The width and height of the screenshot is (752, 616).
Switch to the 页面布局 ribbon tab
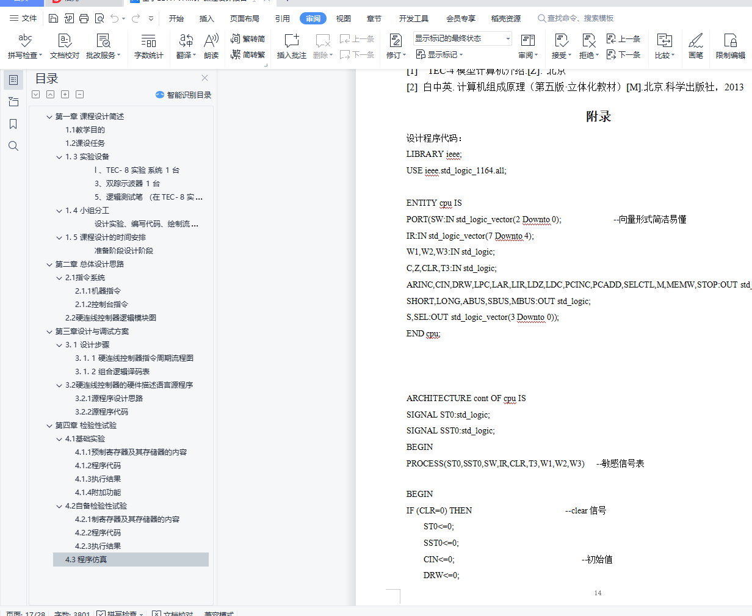(245, 18)
